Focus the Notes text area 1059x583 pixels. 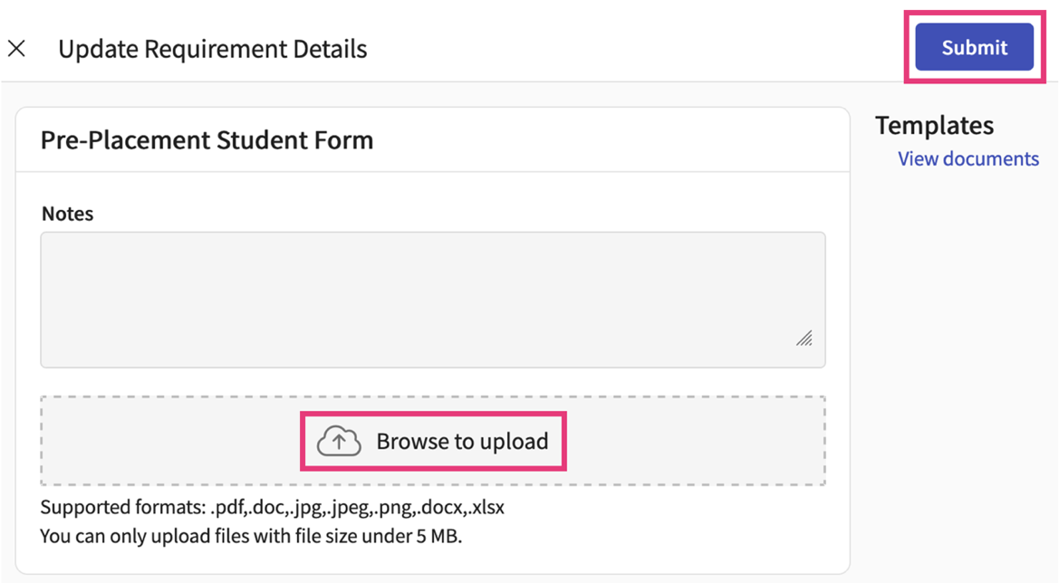click(432, 299)
